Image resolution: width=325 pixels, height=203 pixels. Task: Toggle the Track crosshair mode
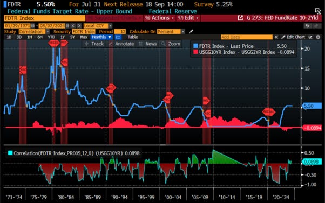tap(94, 44)
